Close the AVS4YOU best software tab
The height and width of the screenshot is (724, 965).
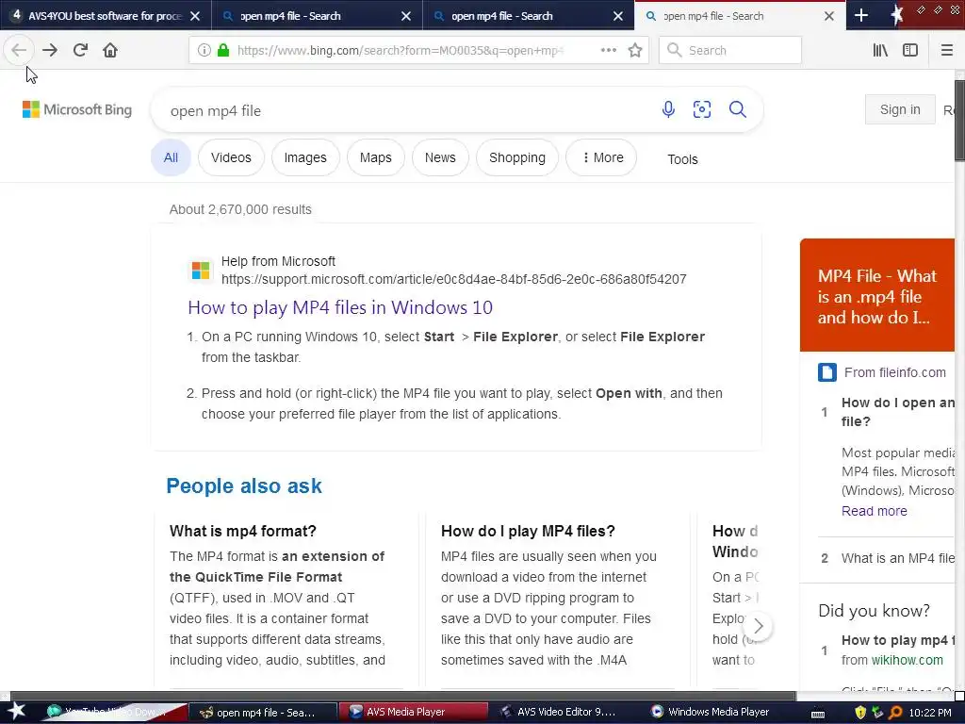pos(195,16)
